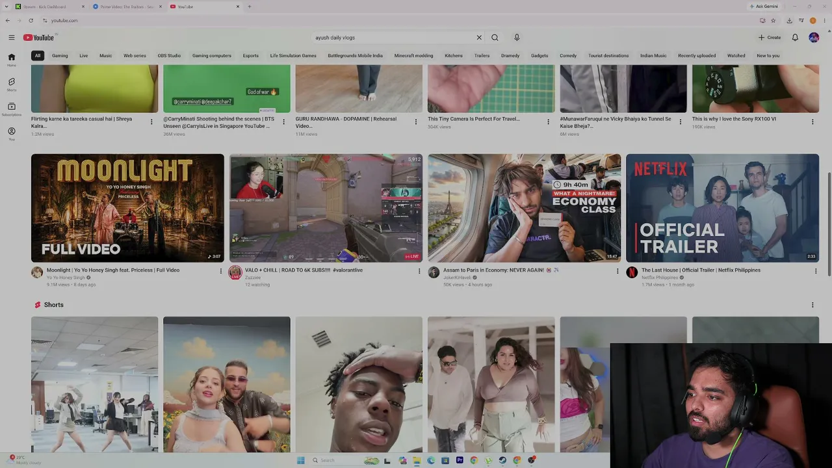Open Steam from the taskbar
This screenshot has width=832, height=468.
click(x=502, y=460)
